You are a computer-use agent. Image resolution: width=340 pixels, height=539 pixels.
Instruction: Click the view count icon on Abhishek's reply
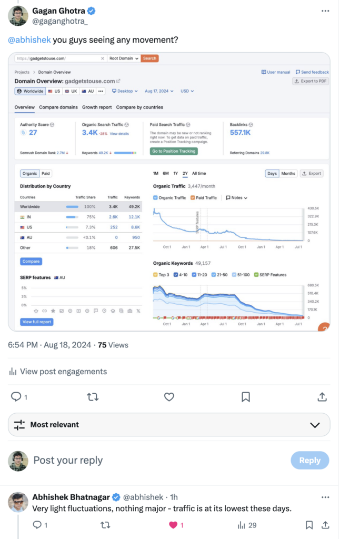(242, 525)
